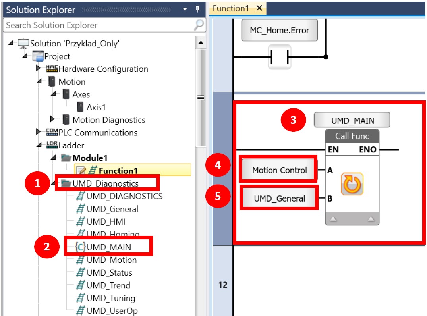
Task: Collapse the Motion node
Action: point(39,81)
